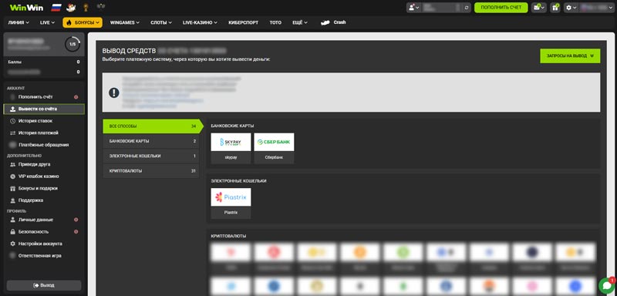Open the ТОТО section
617x296 pixels.
(x=275, y=22)
